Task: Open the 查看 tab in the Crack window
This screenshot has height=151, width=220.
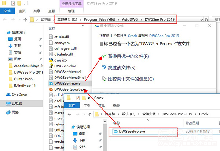Action: click(x=116, y=106)
